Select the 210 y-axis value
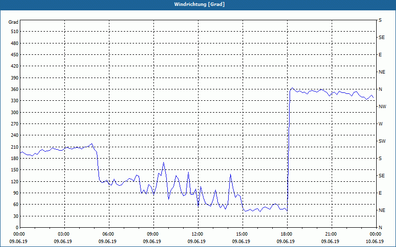396x247 pixels. pyautogui.click(x=15, y=147)
